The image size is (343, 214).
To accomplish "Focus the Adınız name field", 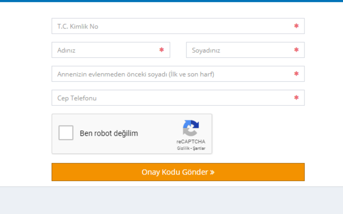I will click(111, 50).
